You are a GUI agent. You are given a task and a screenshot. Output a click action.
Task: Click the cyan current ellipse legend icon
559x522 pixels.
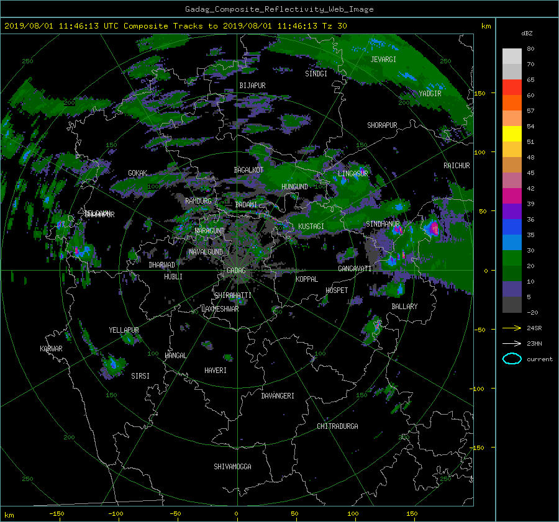pos(512,359)
